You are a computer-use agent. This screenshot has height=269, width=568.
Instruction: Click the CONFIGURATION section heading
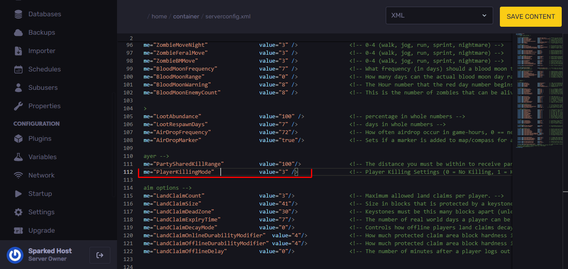pyautogui.click(x=36, y=124)
